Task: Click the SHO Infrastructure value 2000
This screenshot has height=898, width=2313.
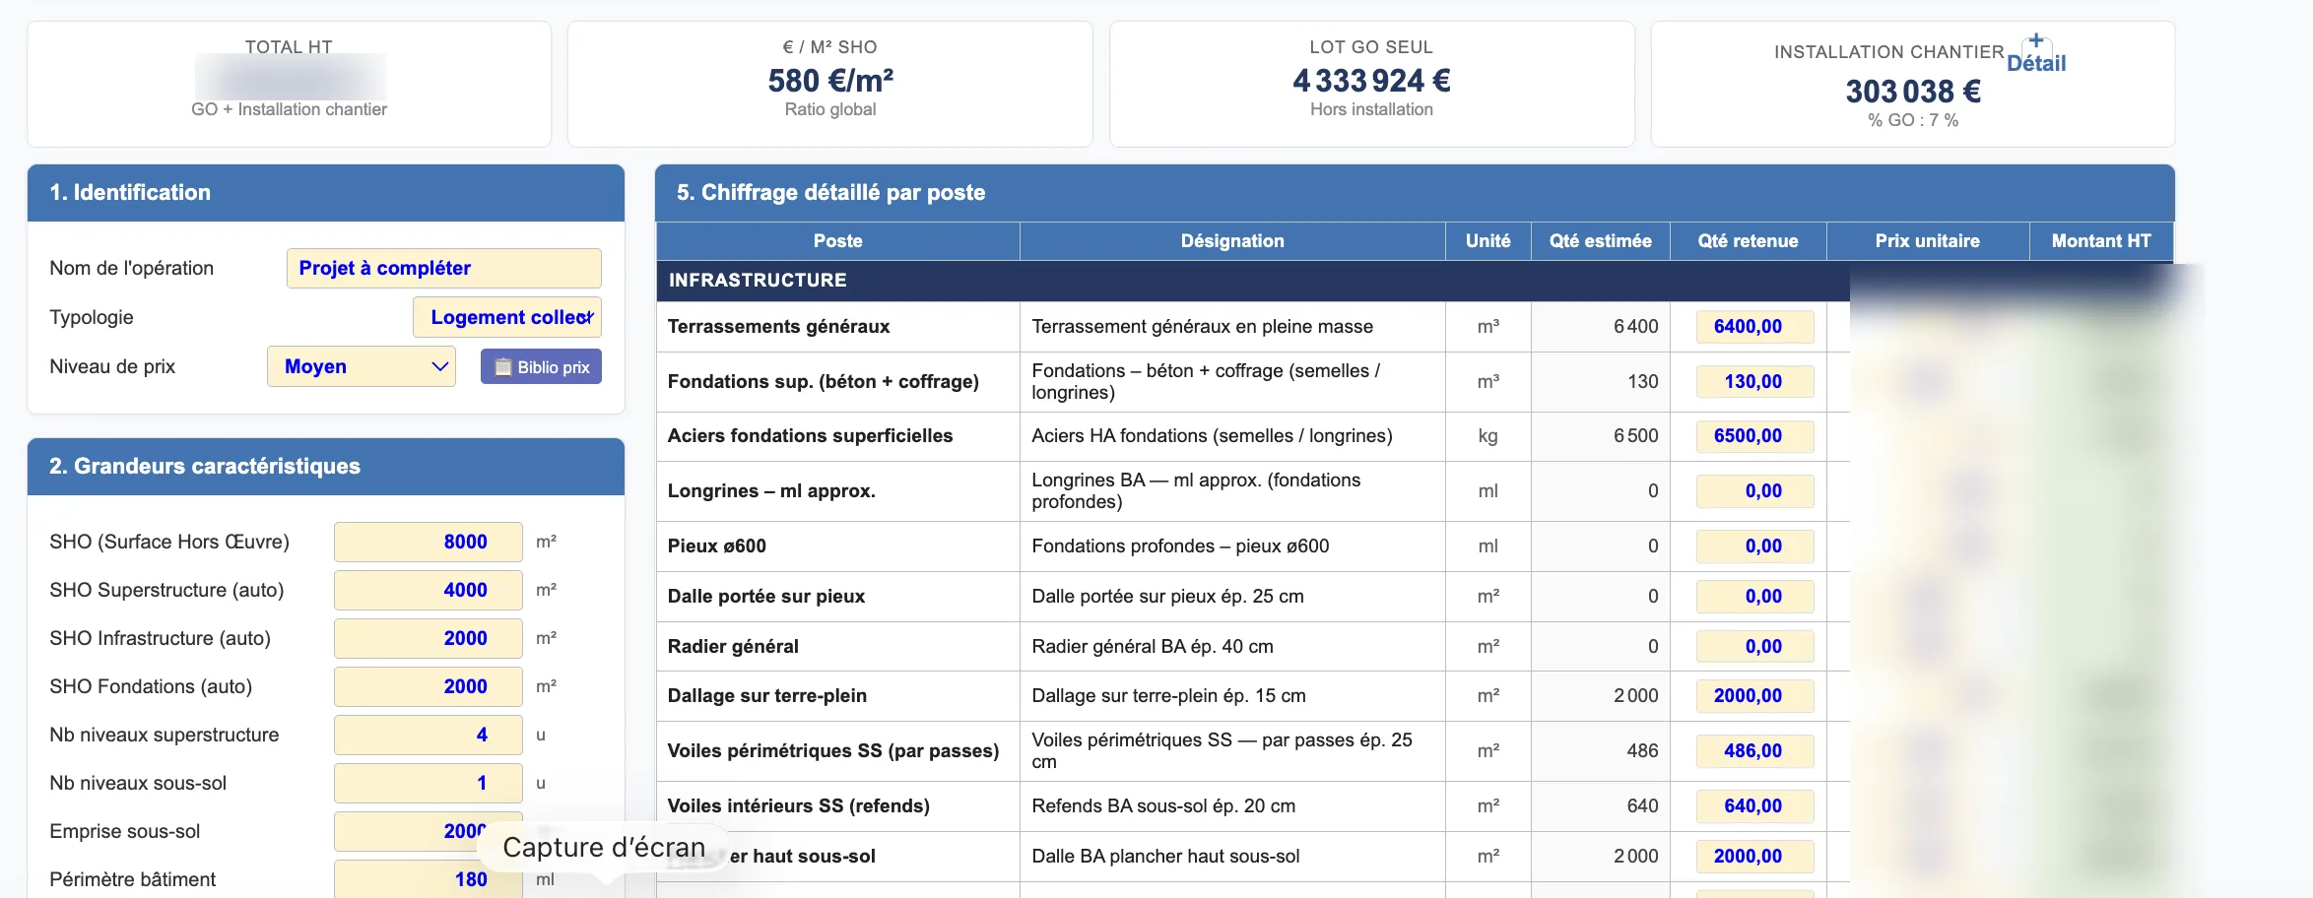Action: pos(429,638)
